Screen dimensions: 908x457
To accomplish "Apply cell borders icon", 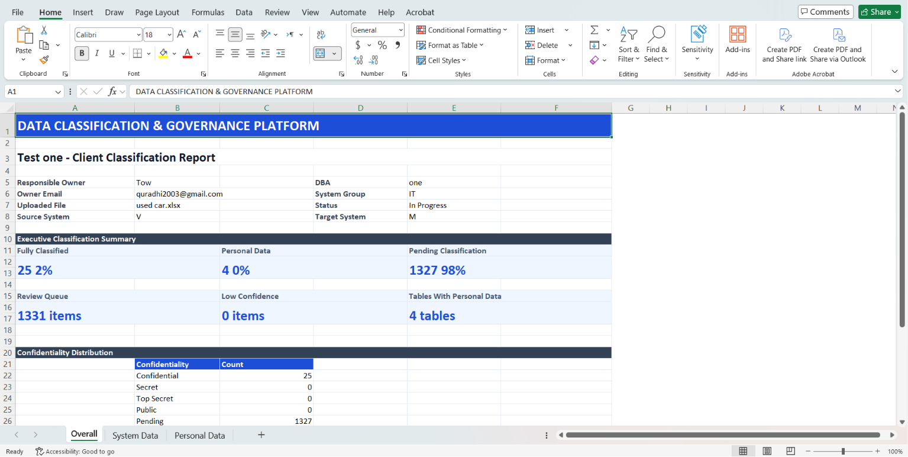I will [137, 53].
